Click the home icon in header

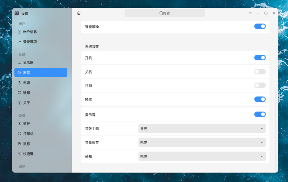click(79, 13)
